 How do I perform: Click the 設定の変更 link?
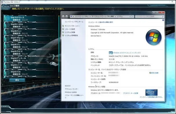coord(155,73)
